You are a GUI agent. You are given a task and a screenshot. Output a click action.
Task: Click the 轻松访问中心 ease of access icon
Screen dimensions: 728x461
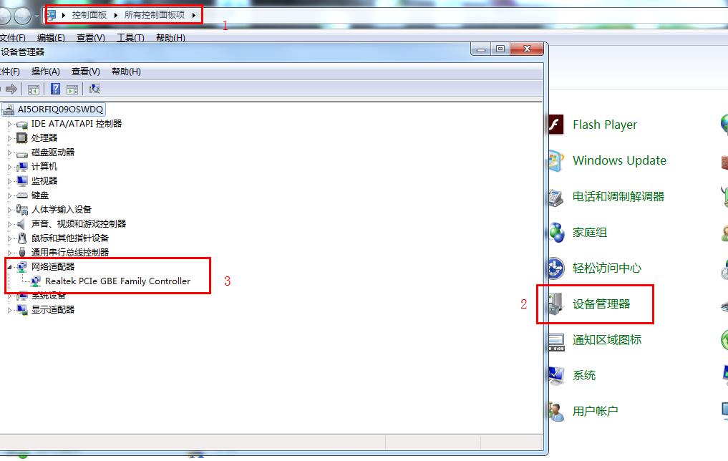click(555, 268)
